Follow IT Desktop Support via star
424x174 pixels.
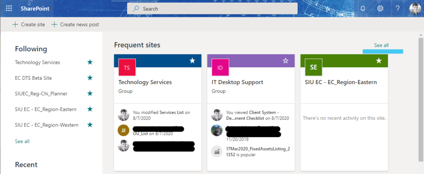(286, 61)
